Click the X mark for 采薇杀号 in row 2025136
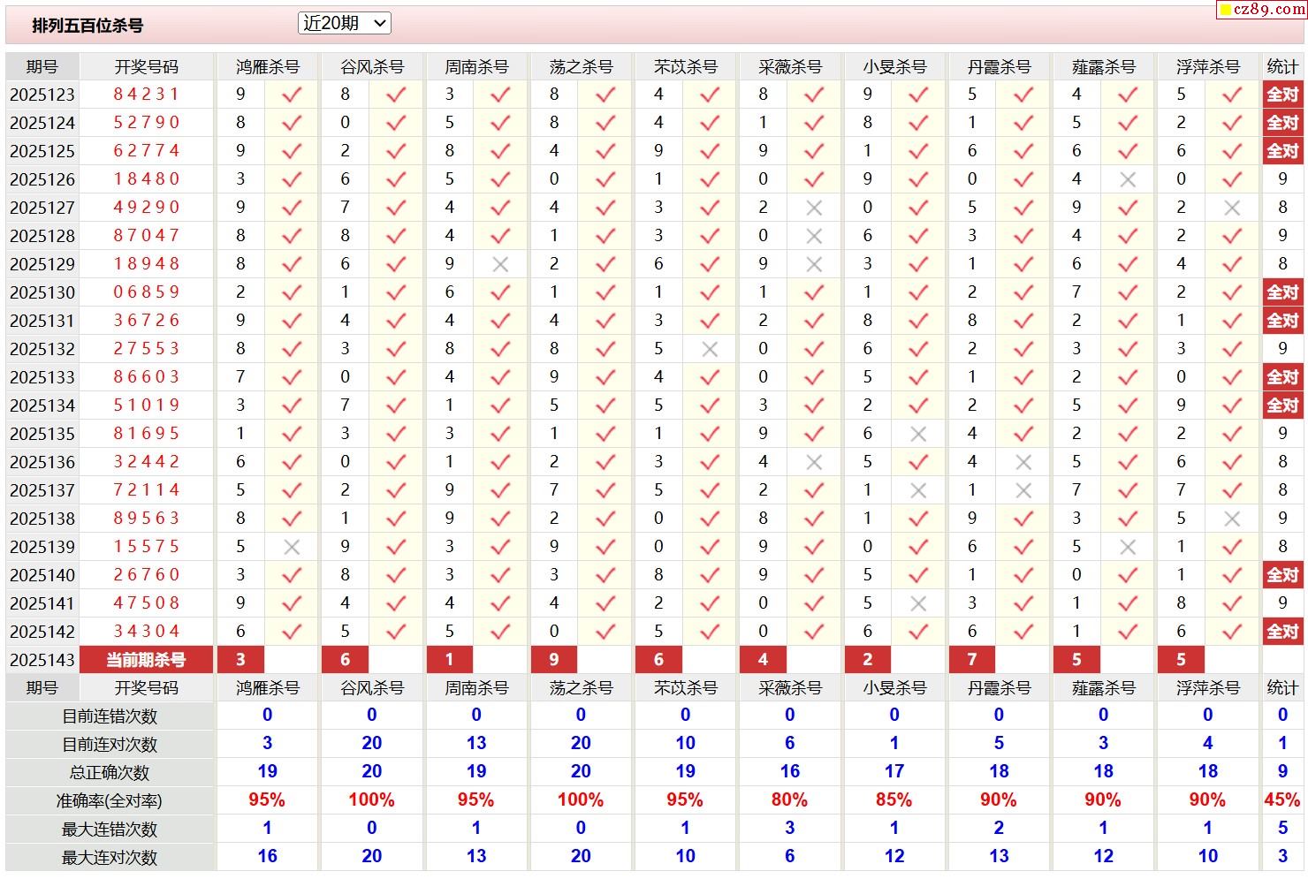This screenshot has height=879, width=1308. coord(814,462)
